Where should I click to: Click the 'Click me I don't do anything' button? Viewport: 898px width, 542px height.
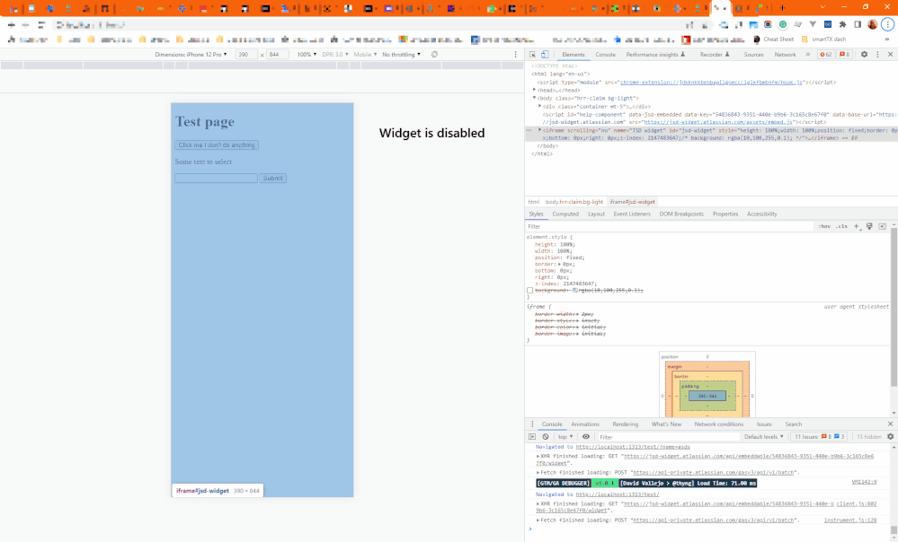point(217,145)
